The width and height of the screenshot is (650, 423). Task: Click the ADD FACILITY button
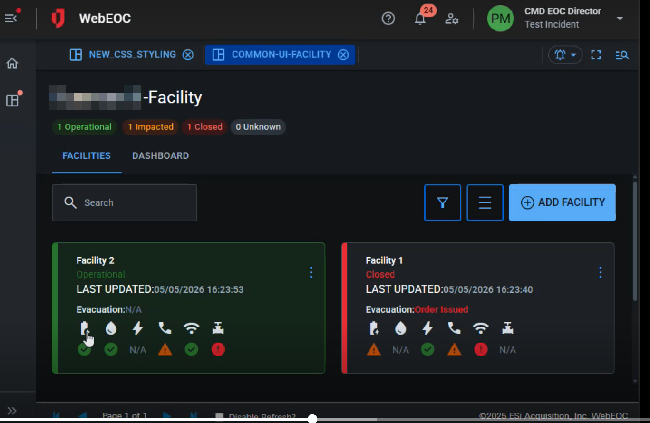click(x=563, y=202)
